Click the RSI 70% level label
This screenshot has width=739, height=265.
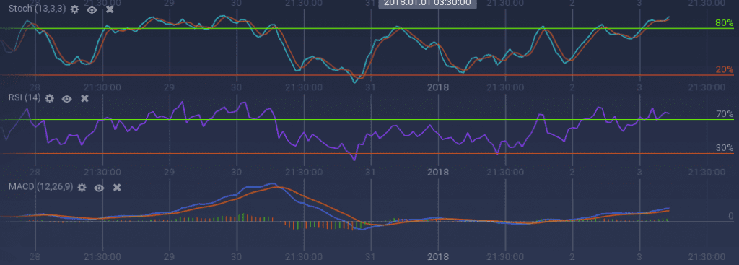tap(725, 114)
